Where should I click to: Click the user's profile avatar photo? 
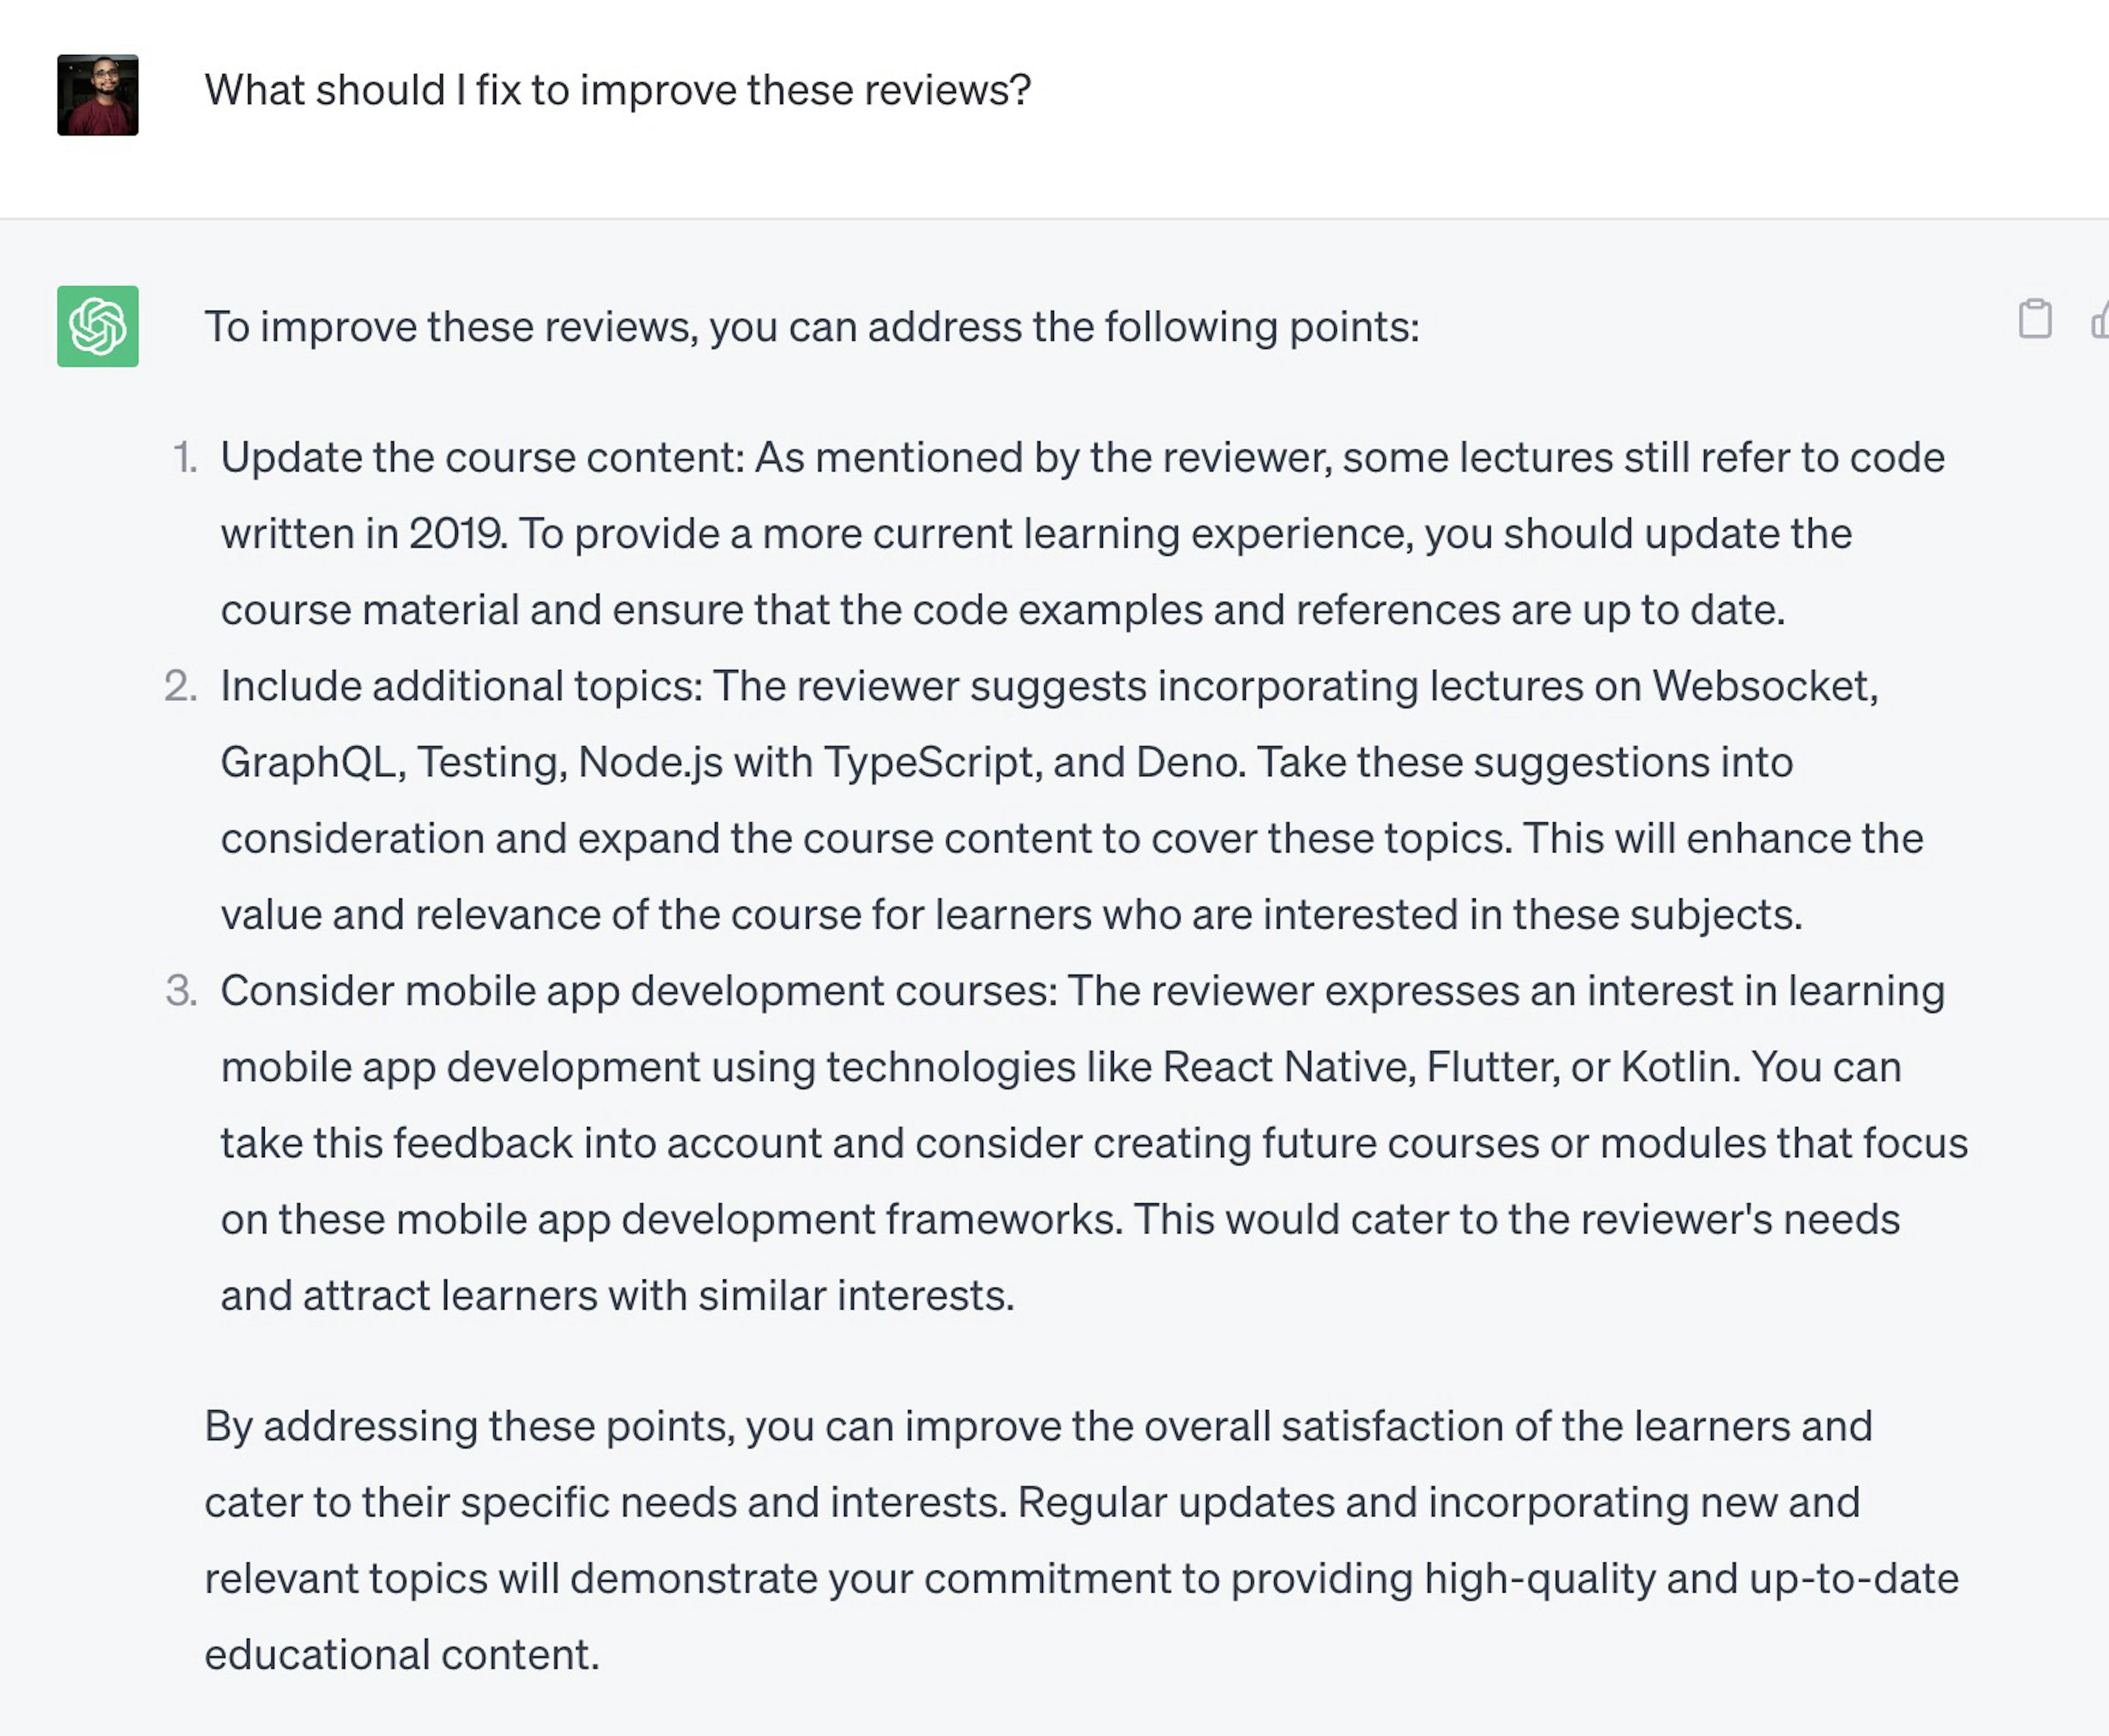(x=98, y=95)
